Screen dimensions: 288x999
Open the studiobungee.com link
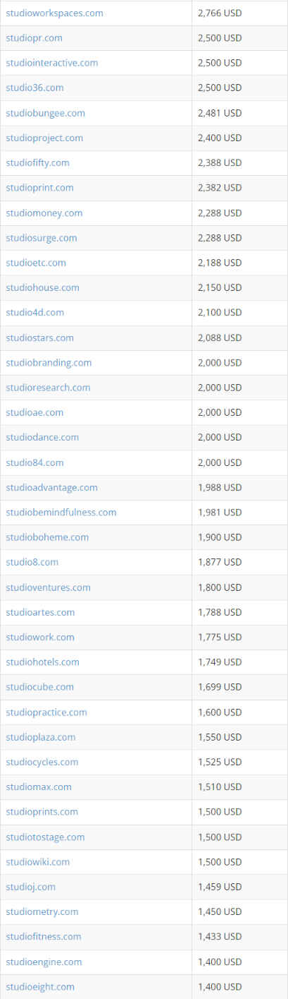pos(45,113)
